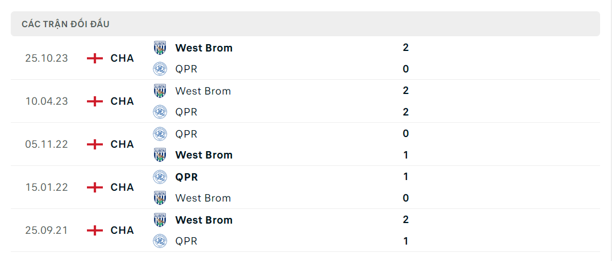Viewport: 612px width, 261px height.
Task: Select CHA league label on 25.09.21 row
Action: [x=122, y=230]
